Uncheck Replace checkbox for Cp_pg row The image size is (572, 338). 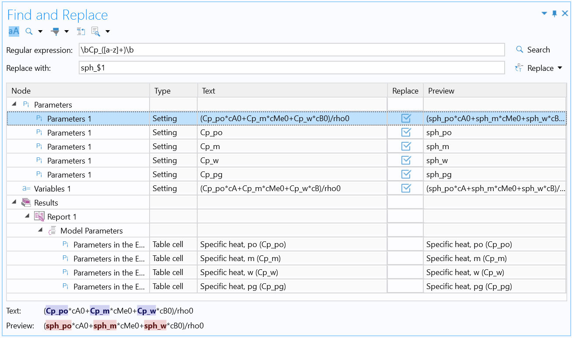click(406, 174)
